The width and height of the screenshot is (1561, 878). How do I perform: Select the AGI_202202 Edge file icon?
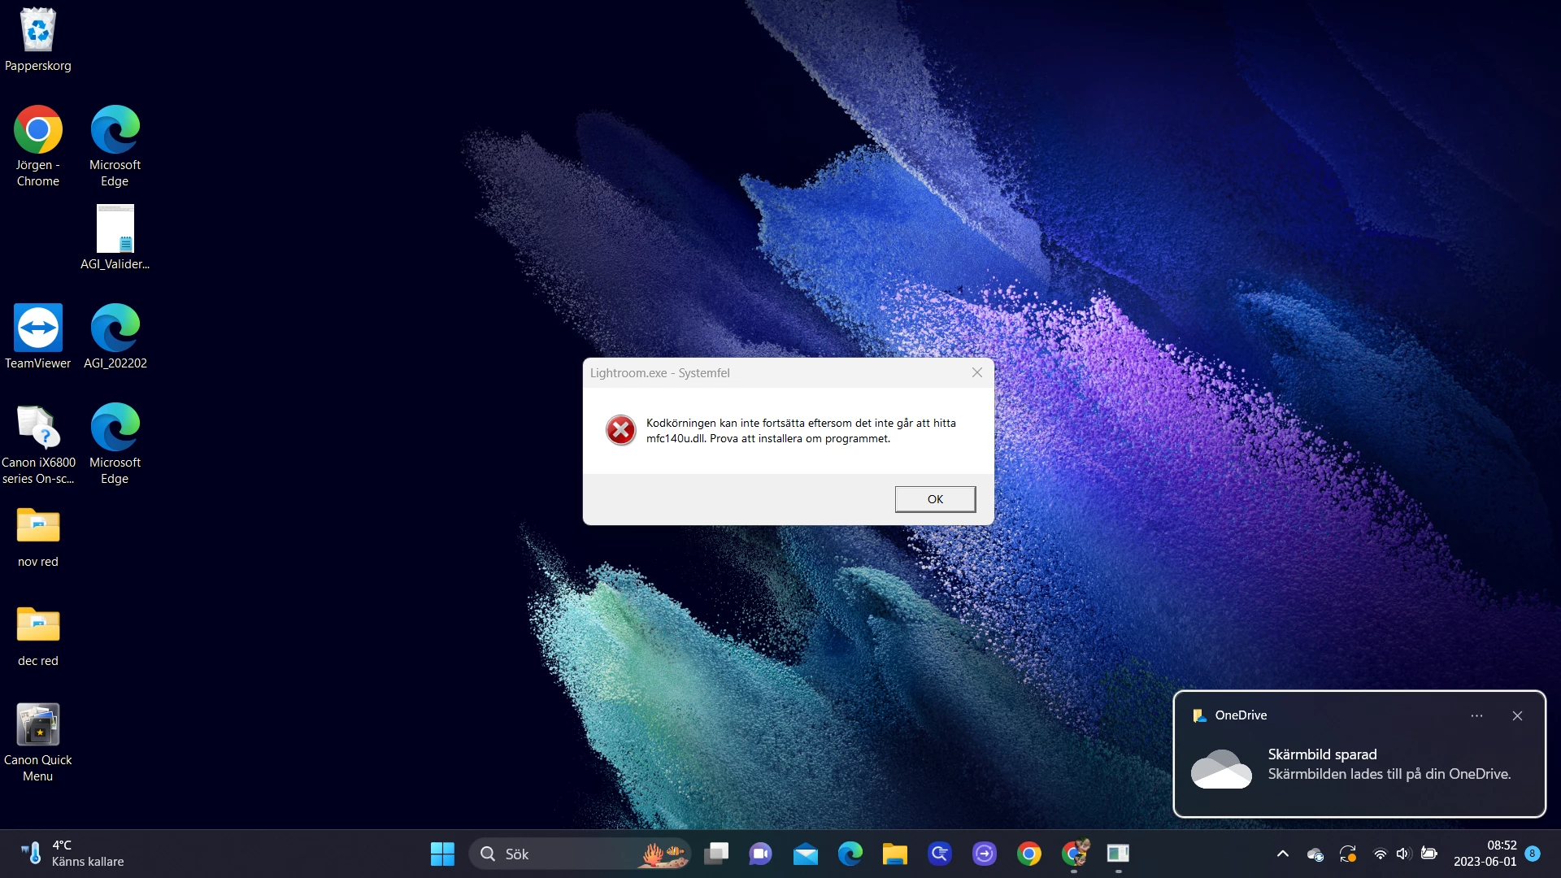coord(115,328)
